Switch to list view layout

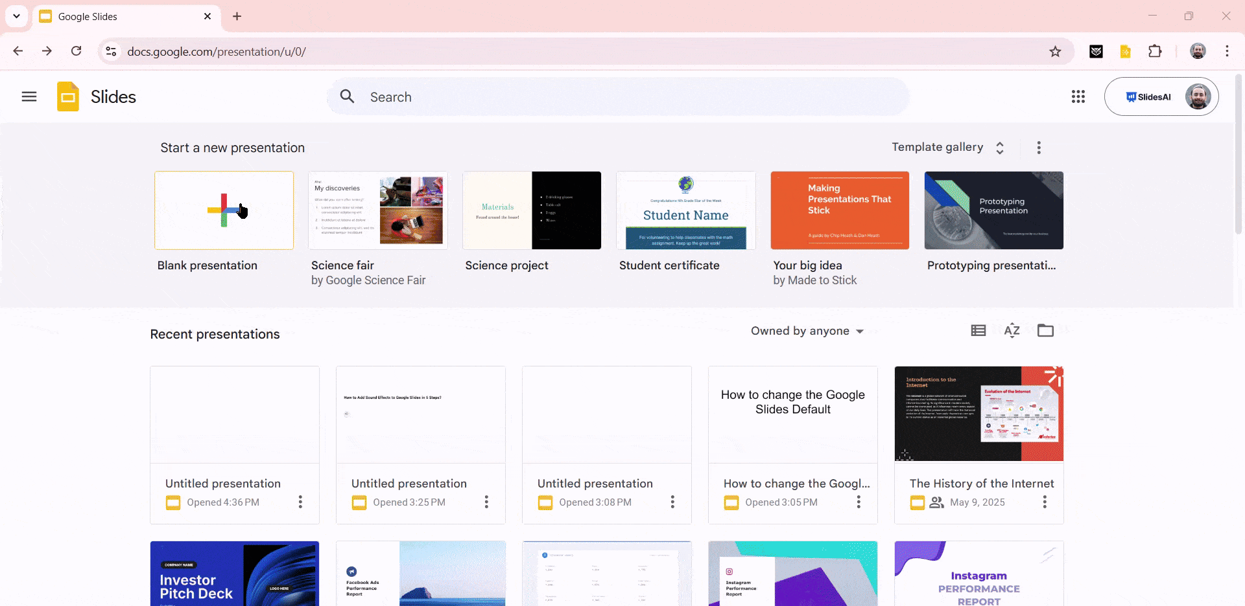tap(978, 331)
